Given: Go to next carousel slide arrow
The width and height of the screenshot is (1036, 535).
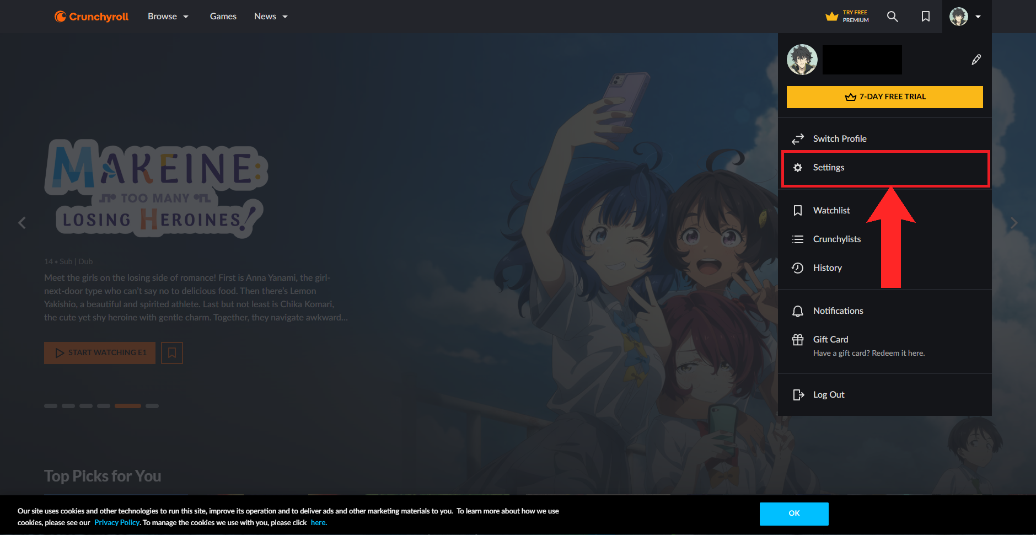Looking at the screenshot, I should click(x=1014, y=223).
